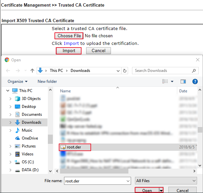Screen dimensions: 203x193
Task: Expand the Documents tree node
Action: (11, 114)
